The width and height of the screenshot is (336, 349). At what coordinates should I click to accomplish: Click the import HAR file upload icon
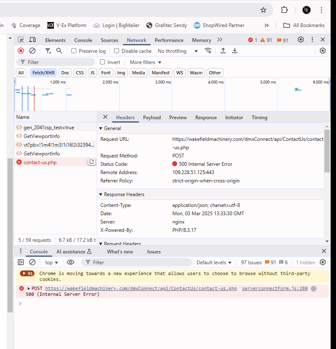[223, 51]
